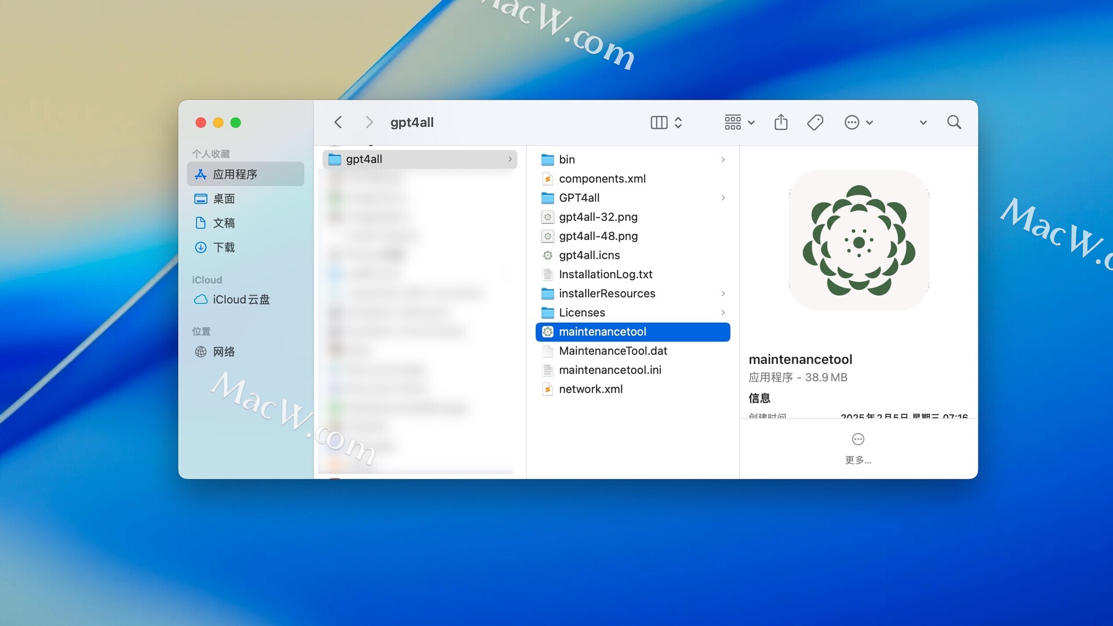
Task: Click the network.xml file icon
Action: pos(548,389)
